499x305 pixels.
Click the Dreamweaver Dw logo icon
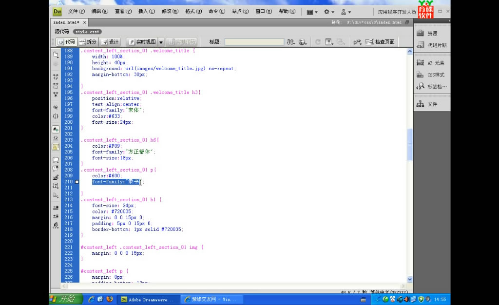58,12
